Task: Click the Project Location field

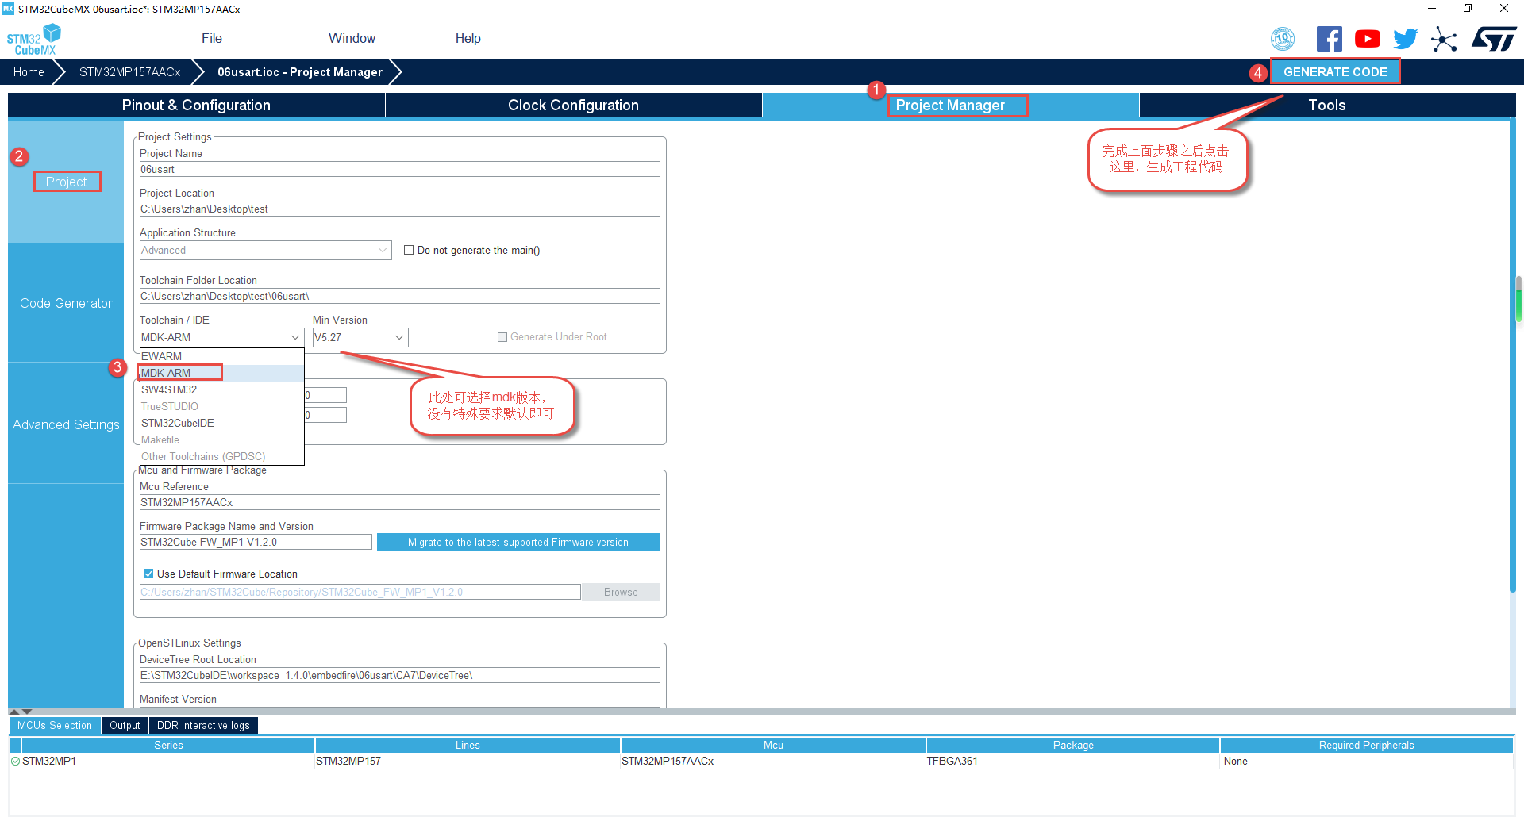Action: tap(399, 209)
